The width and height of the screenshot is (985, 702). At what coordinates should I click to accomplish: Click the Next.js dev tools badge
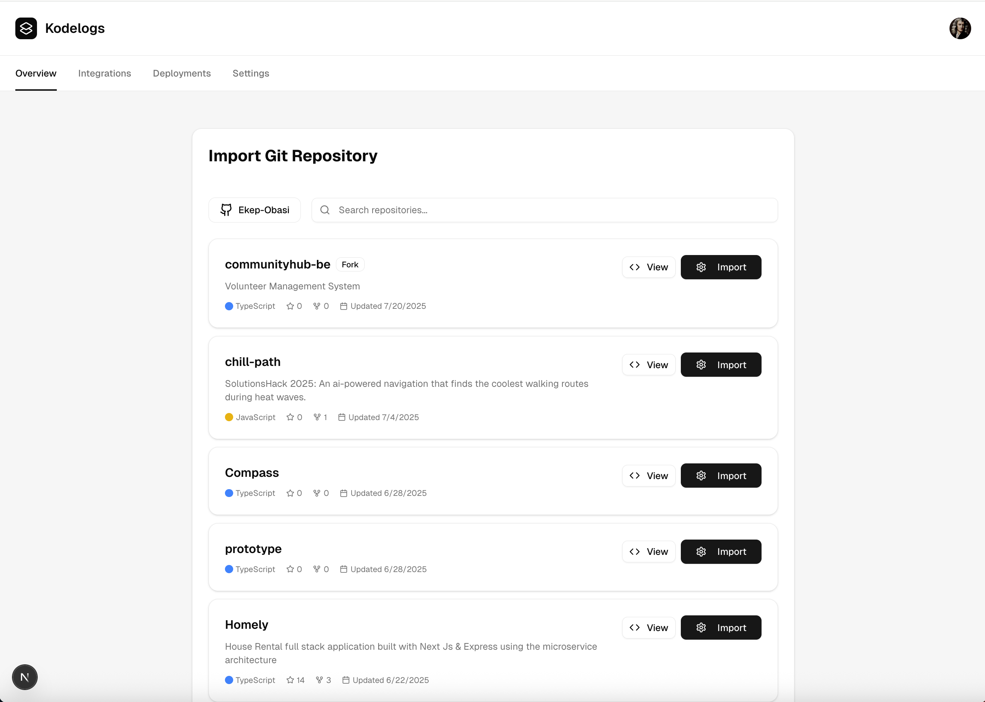click(x=25, y=677)
